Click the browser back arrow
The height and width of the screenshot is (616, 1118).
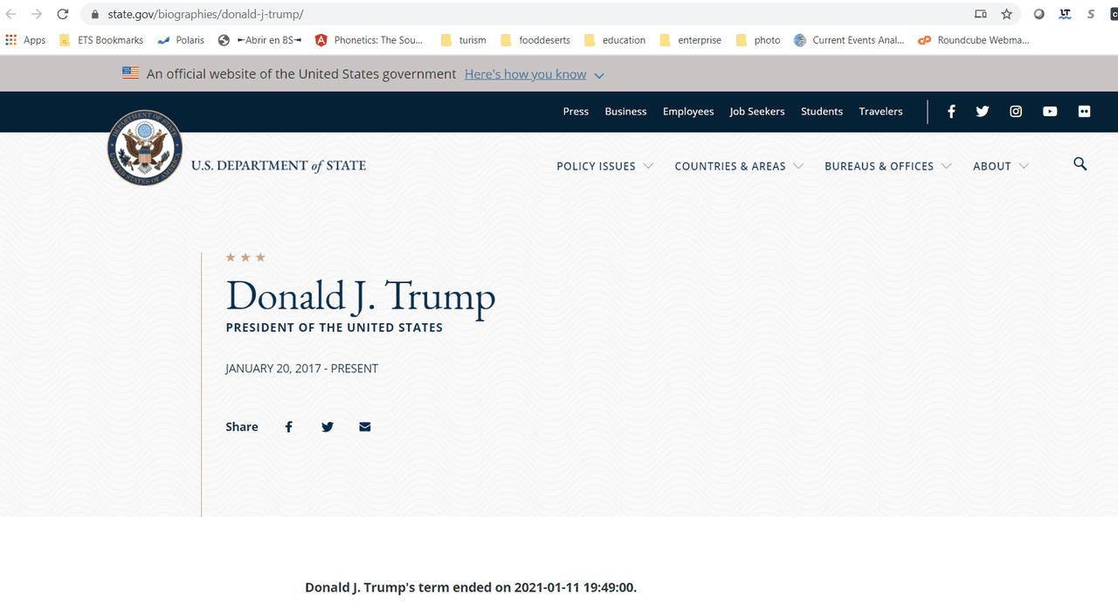[11, 14]
